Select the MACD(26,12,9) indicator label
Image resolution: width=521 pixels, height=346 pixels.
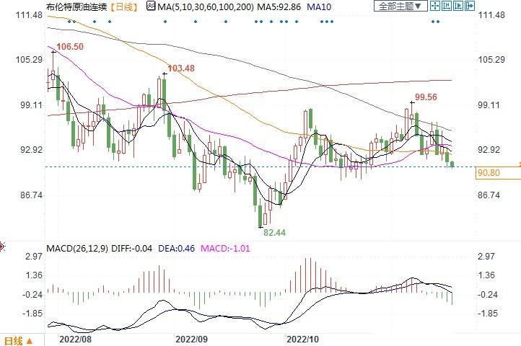[77, 249]
